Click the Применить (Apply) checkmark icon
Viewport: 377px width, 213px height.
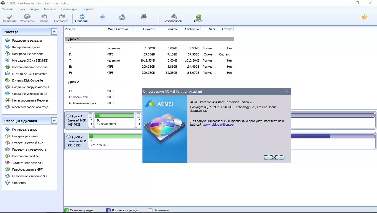click(x=9, y=17)
